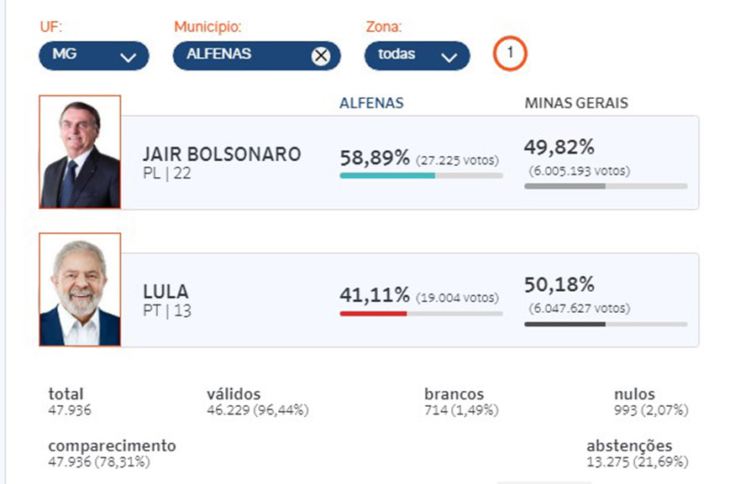Click the MINAS GERAIS column header
This screenshot has width=756, height=484.
[x=576, y=103]
